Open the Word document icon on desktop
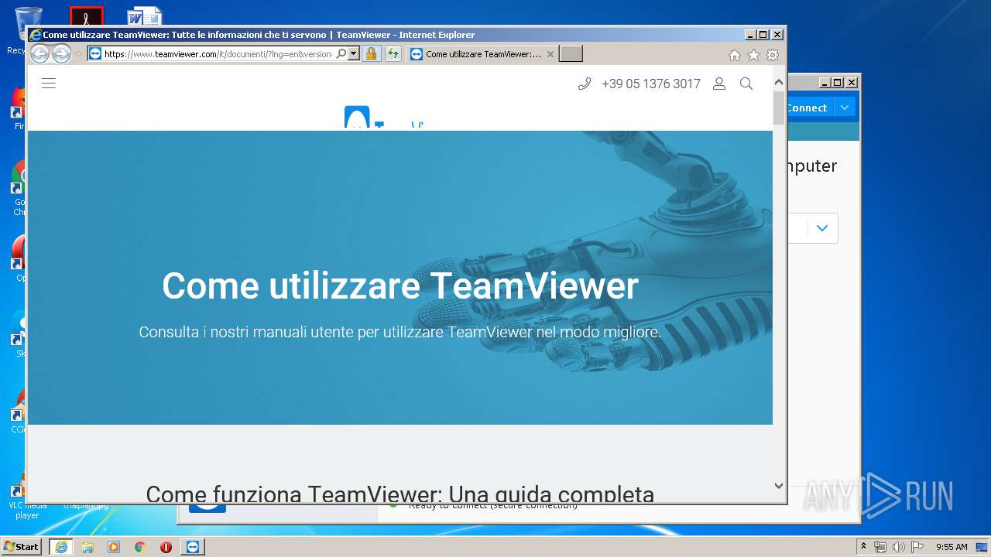 (145, 16)
